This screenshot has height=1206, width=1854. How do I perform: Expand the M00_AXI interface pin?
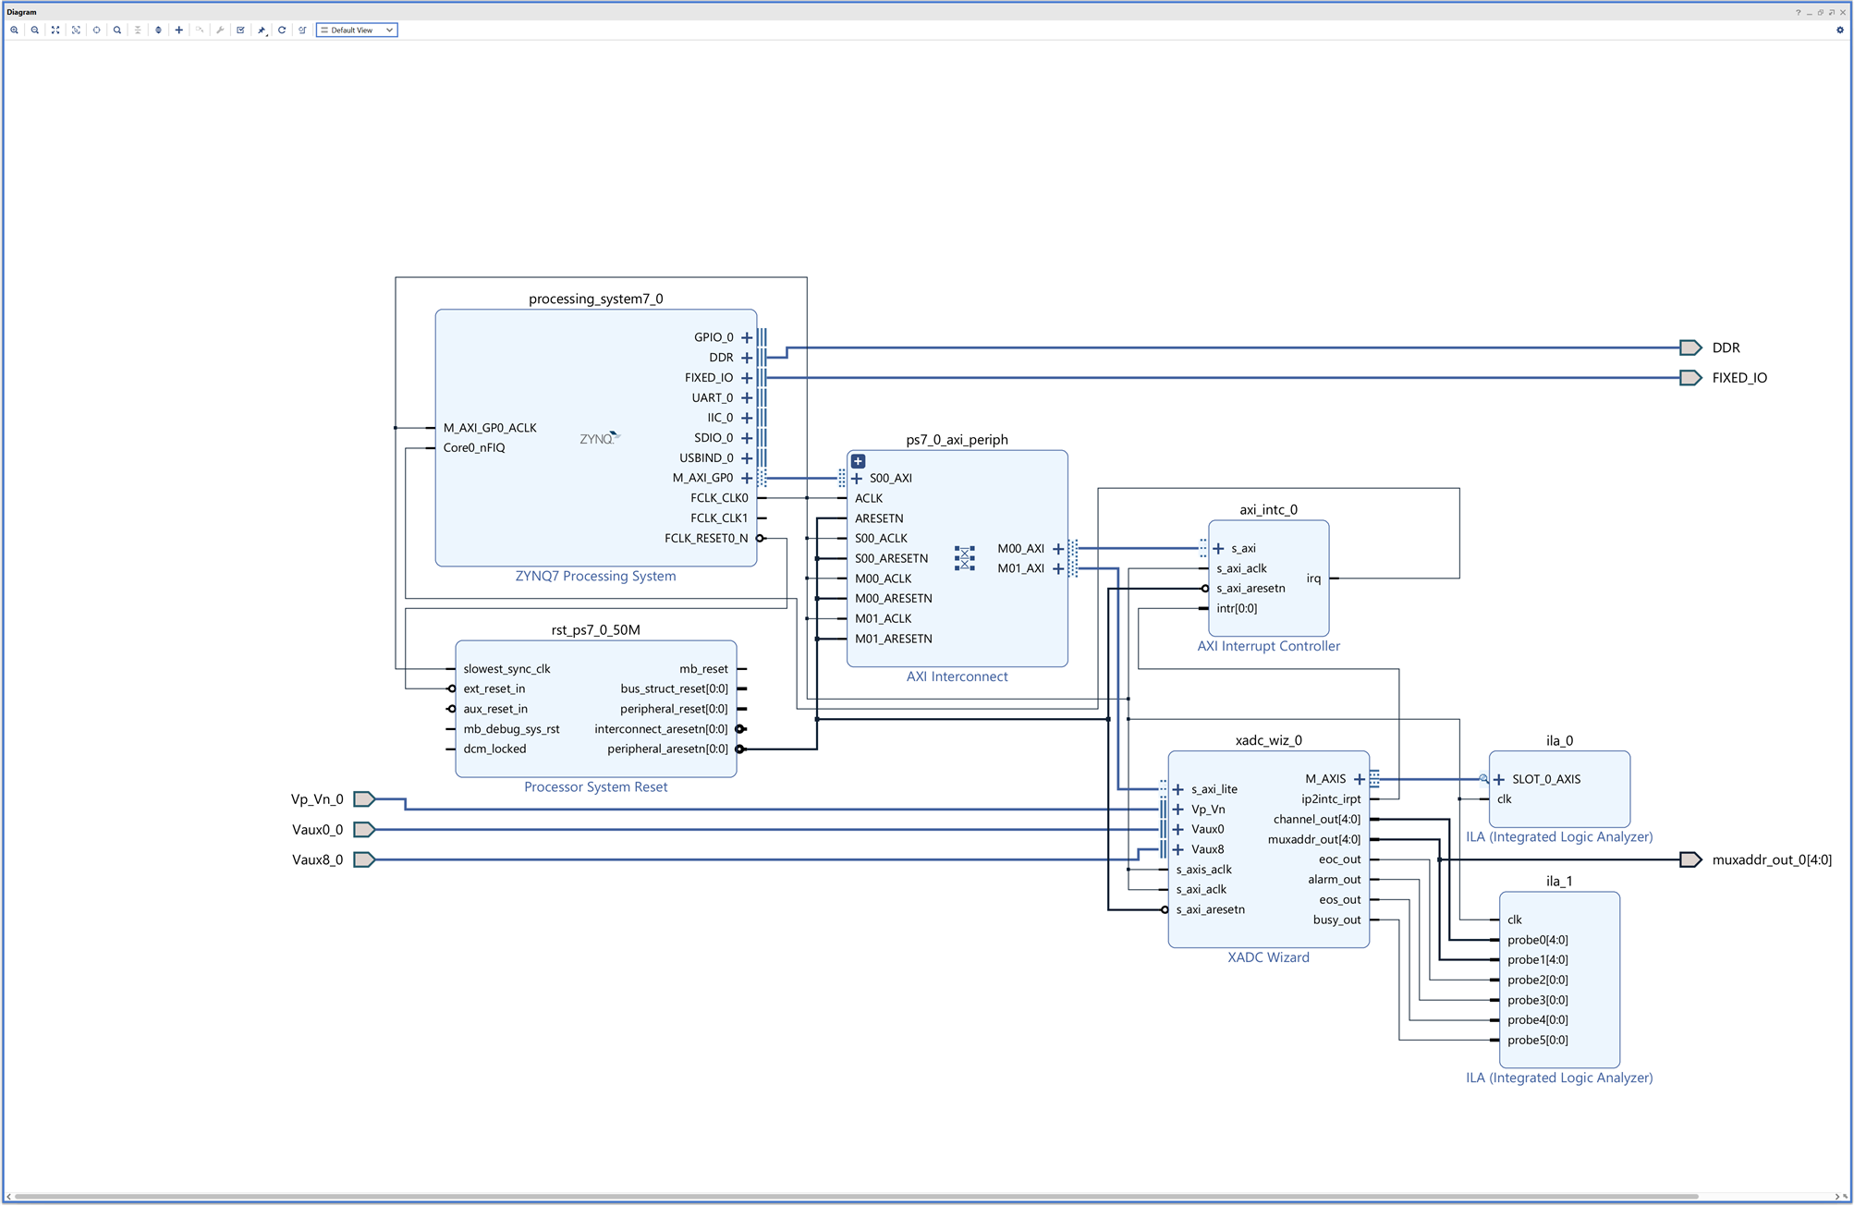click(1058, 549)
